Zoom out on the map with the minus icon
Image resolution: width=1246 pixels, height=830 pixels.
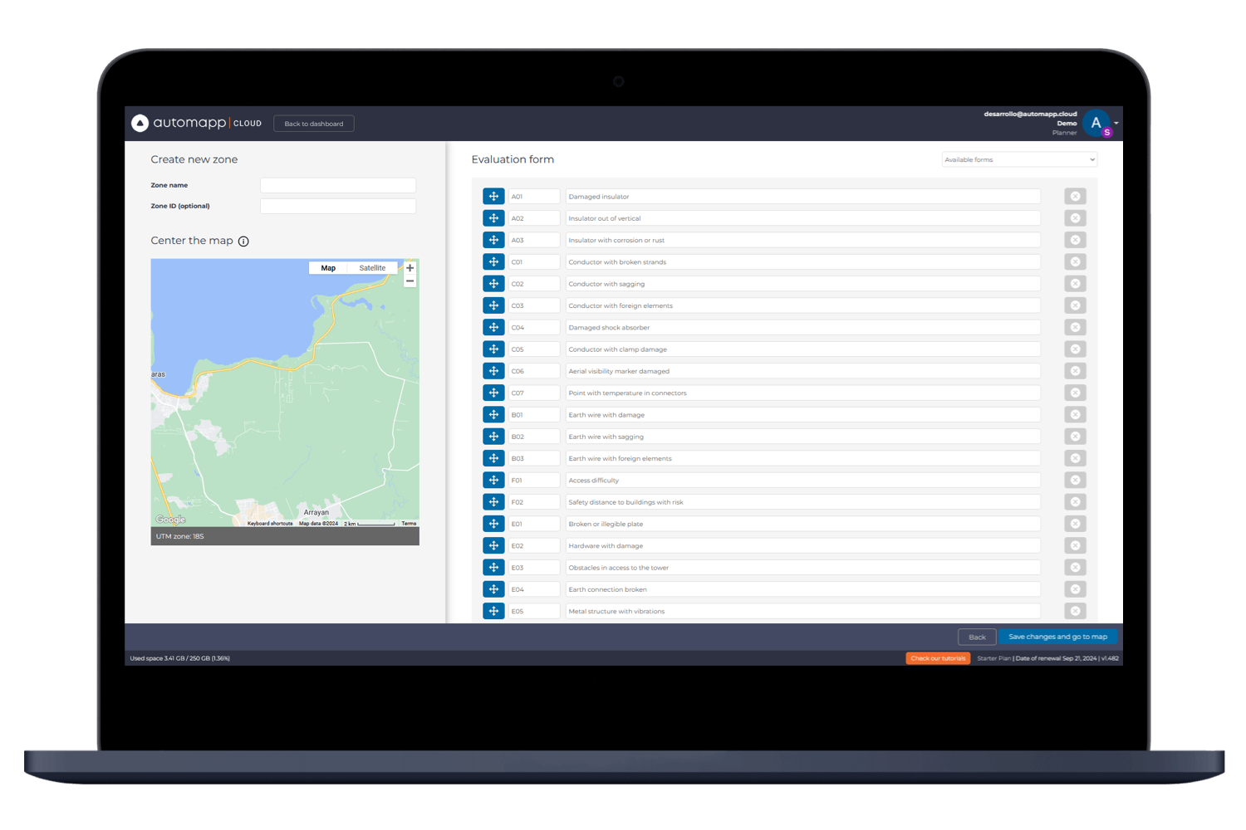point(410,281)
